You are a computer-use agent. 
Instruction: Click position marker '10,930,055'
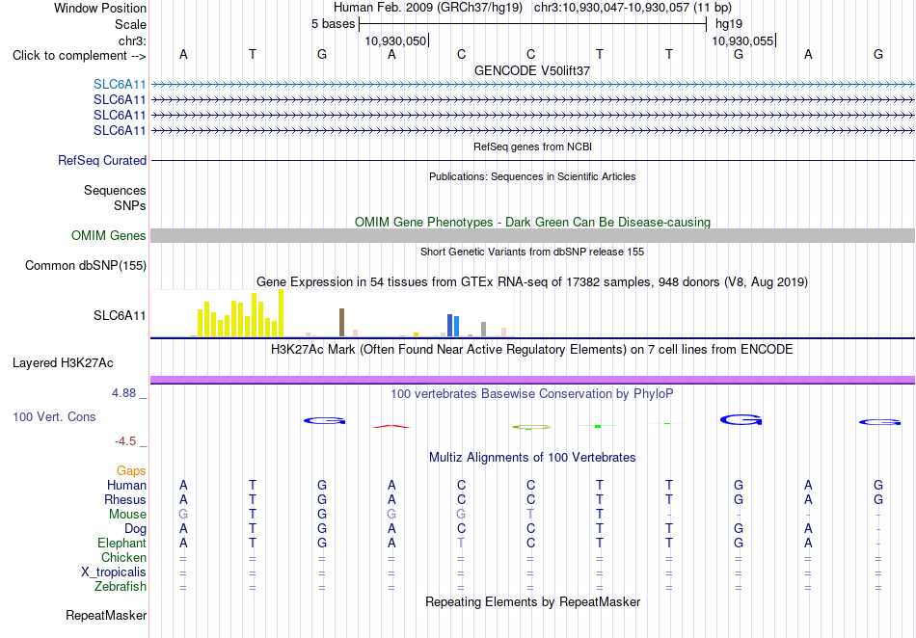tap(742, 40)
